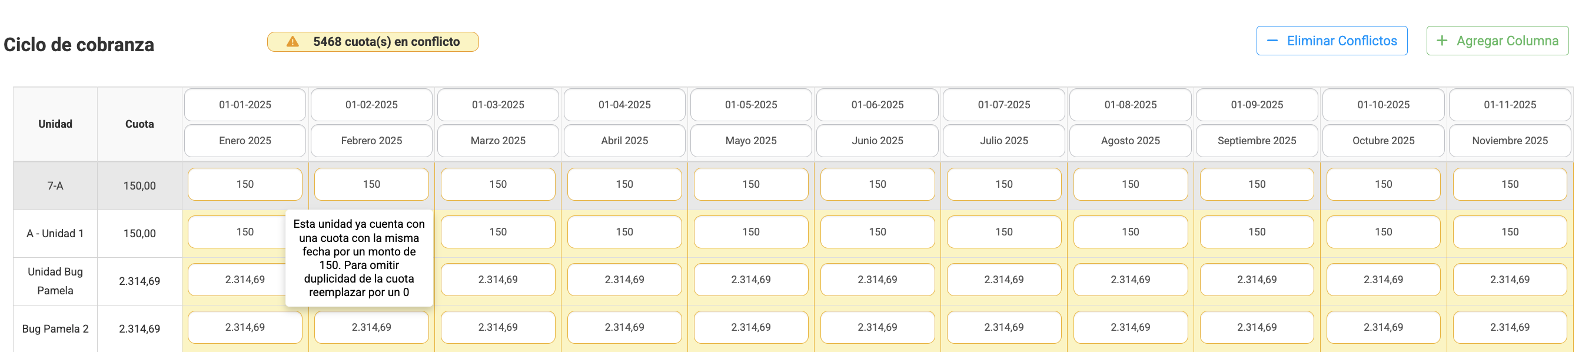
Task: Edit the Noviembre 2025 name field
Action: point(1510,141)
